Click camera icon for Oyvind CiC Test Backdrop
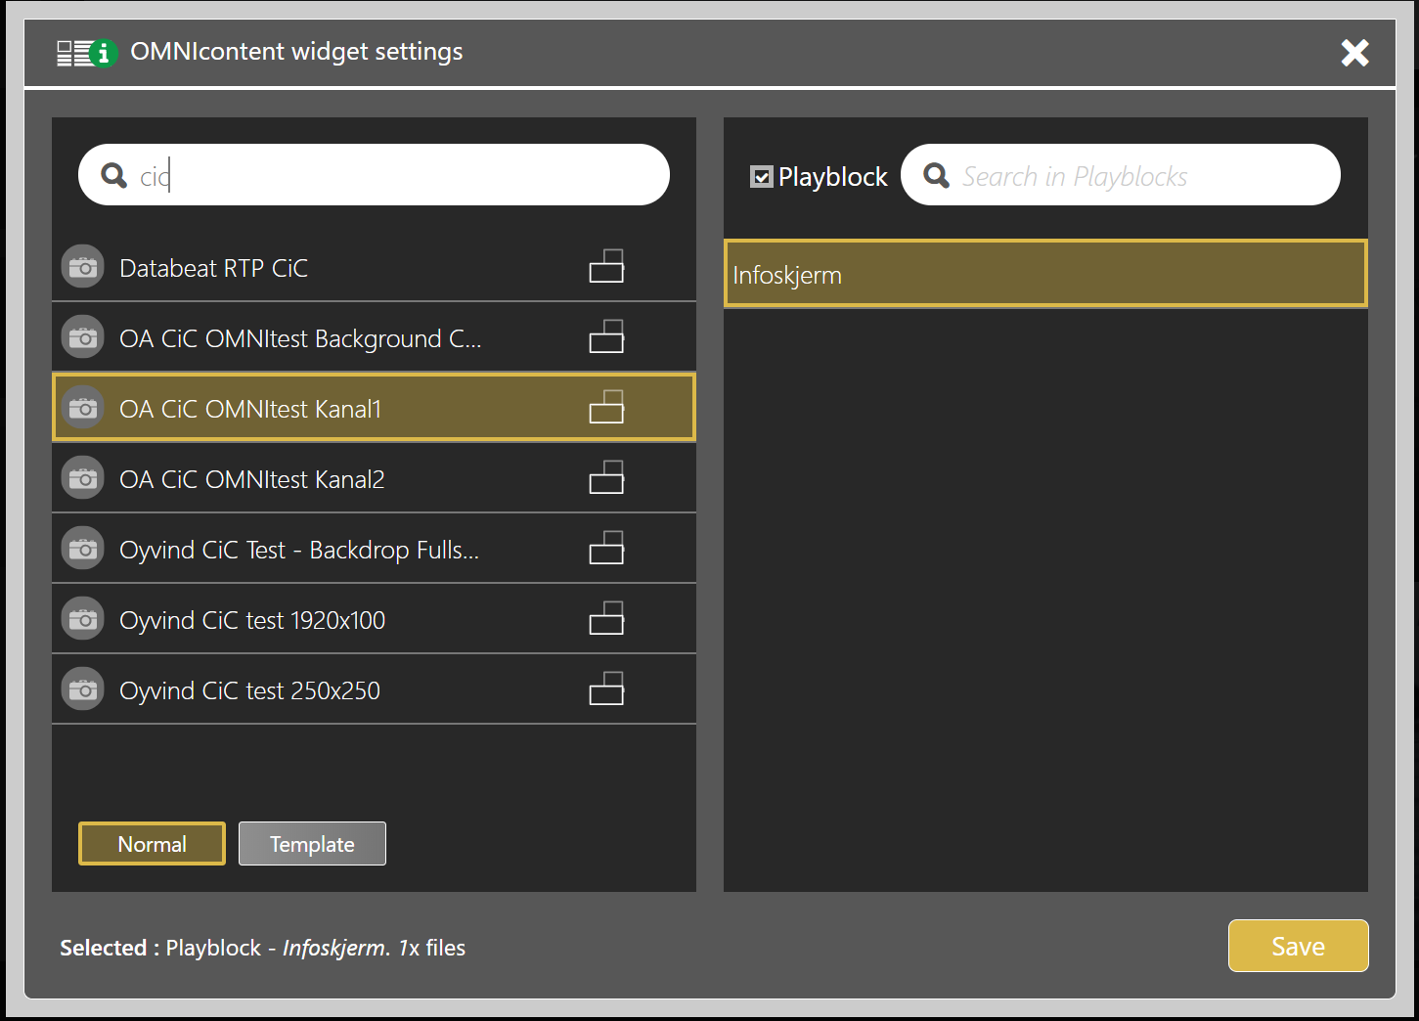 point(83,549)
